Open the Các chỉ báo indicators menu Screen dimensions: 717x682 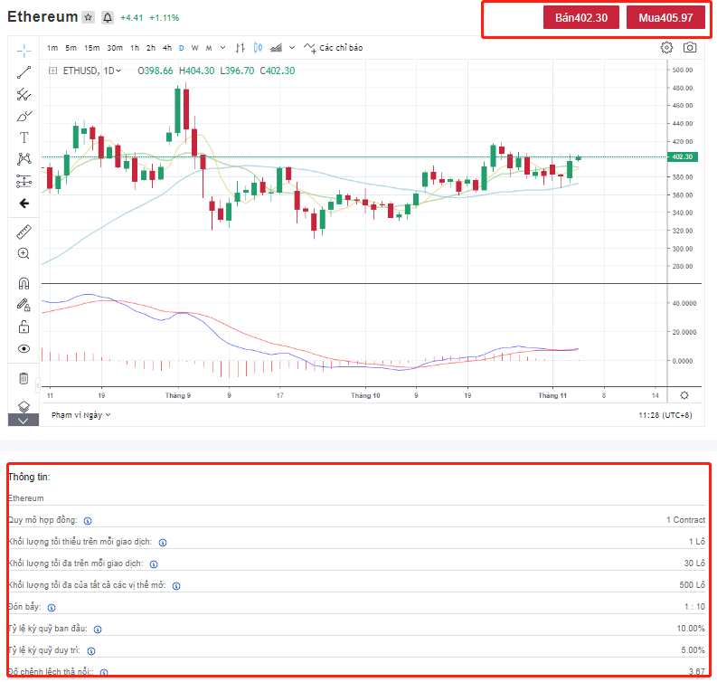(334, 48)
